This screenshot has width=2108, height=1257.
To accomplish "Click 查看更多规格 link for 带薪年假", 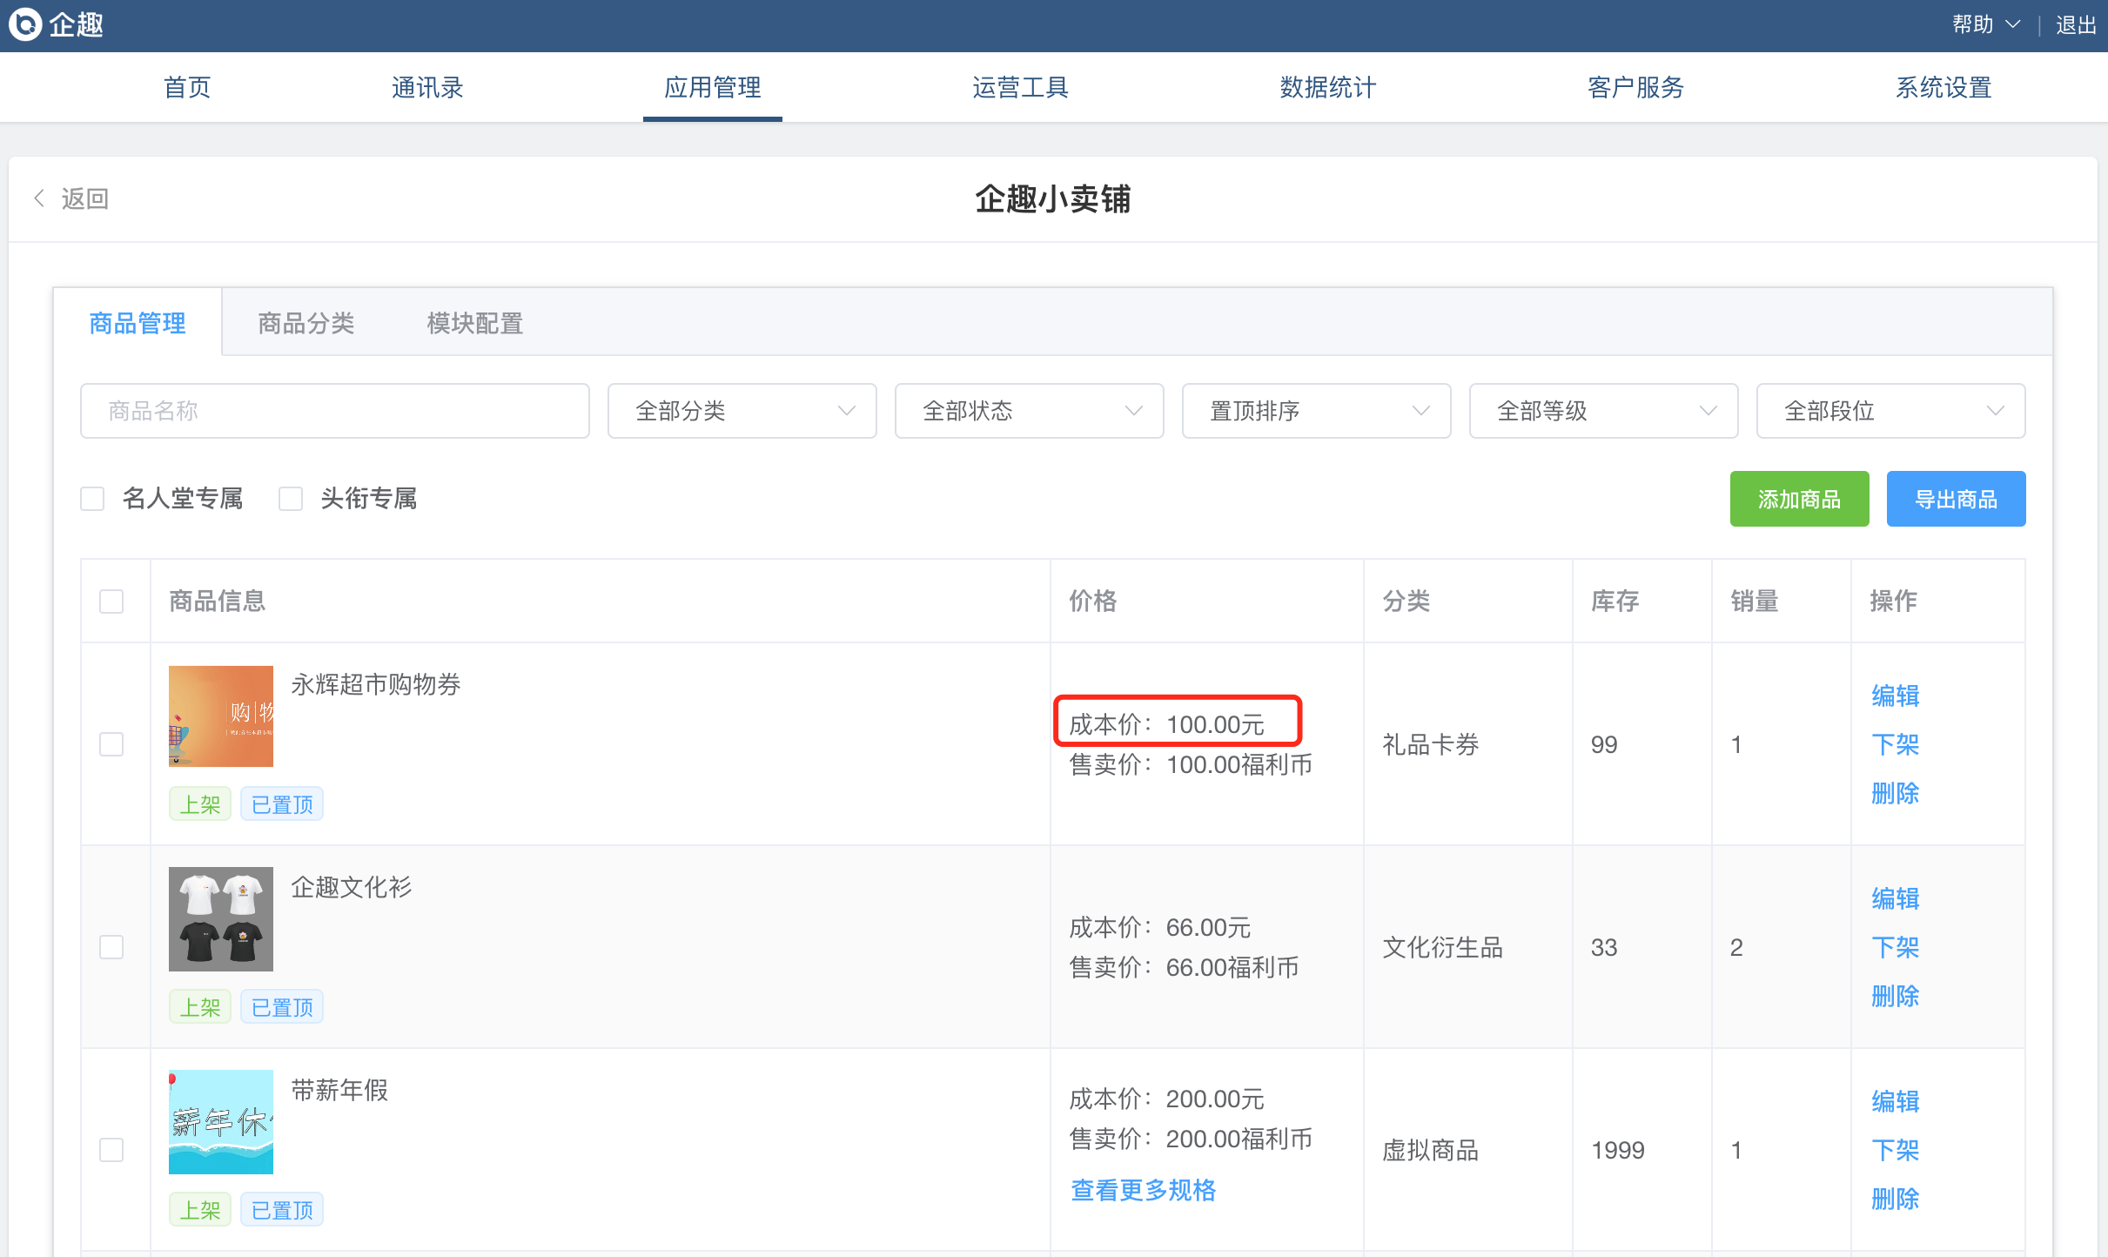I will tap(1143, 1190).
